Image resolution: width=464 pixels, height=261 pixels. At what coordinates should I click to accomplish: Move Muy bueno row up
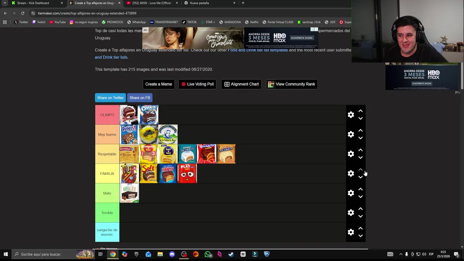click(360, 130)
